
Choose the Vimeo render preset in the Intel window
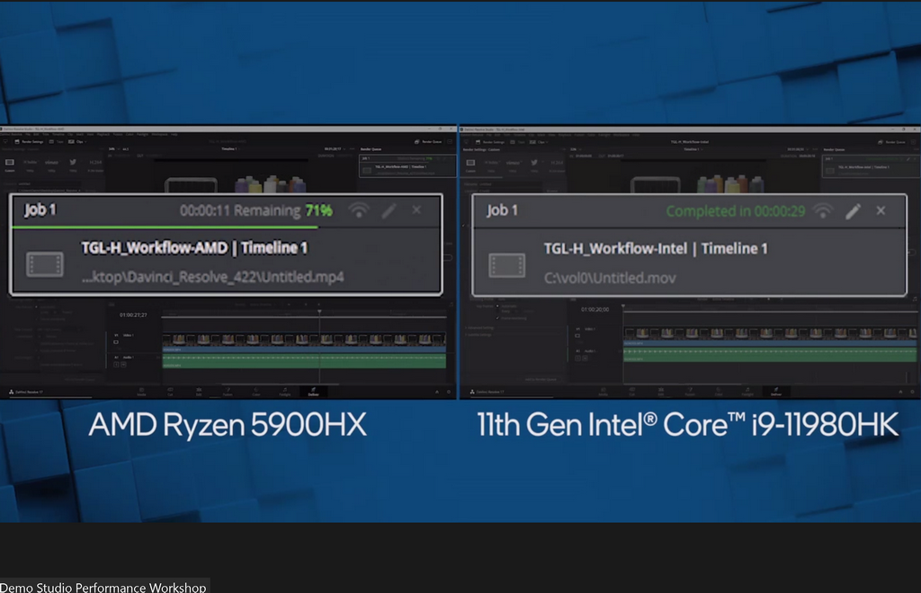513,165
